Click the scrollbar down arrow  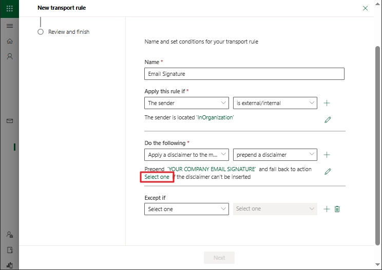[x=377, y=265]
